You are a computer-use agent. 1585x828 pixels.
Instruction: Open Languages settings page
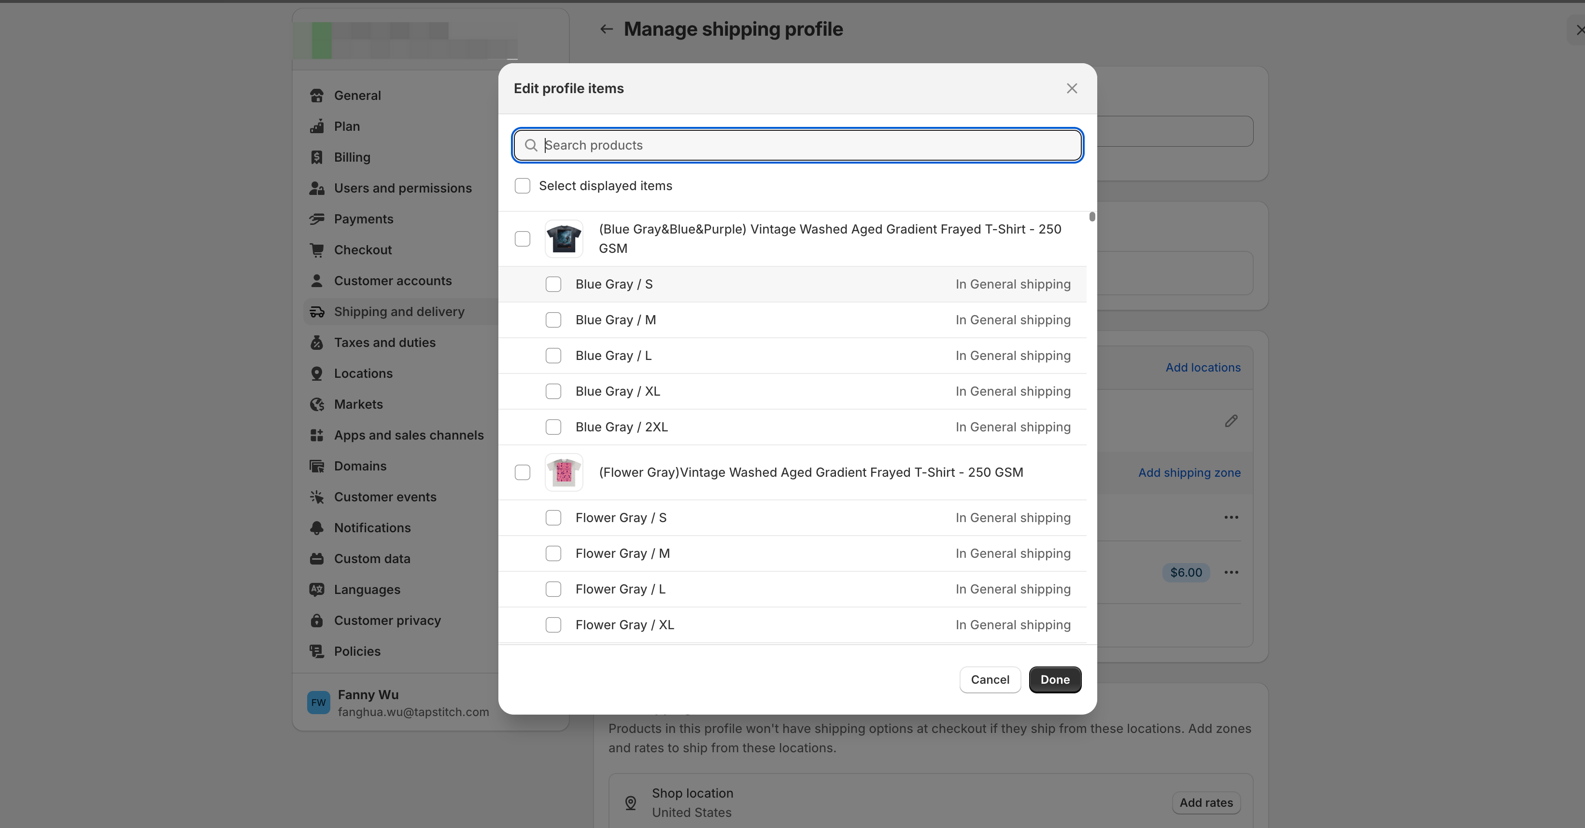(367, 590)
